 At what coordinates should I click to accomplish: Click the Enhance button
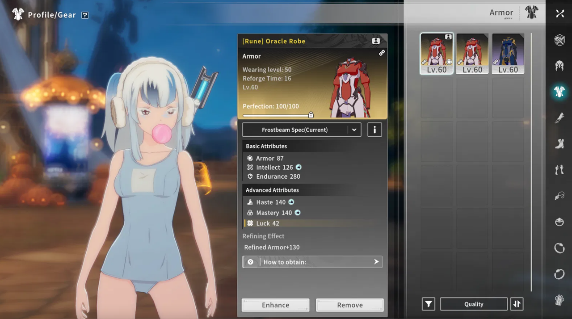pos(275,305)
